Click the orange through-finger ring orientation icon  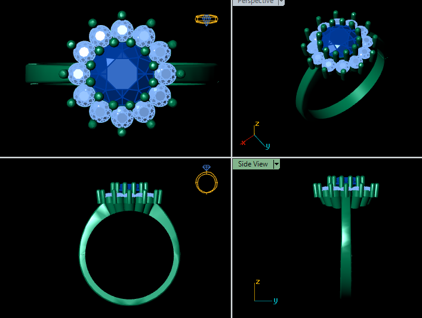point(206,181)
